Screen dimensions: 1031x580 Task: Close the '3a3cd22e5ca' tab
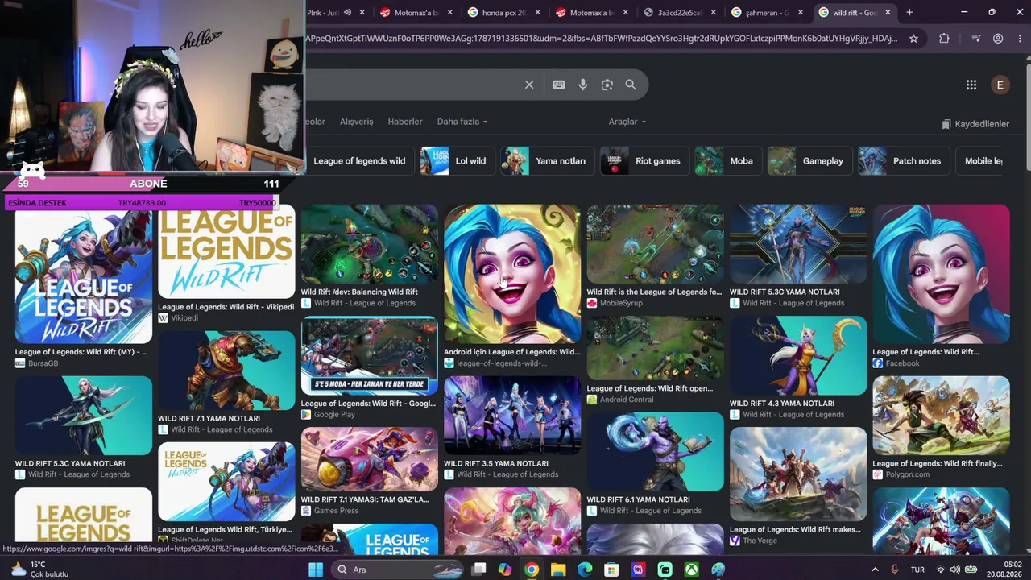point(713,12)
